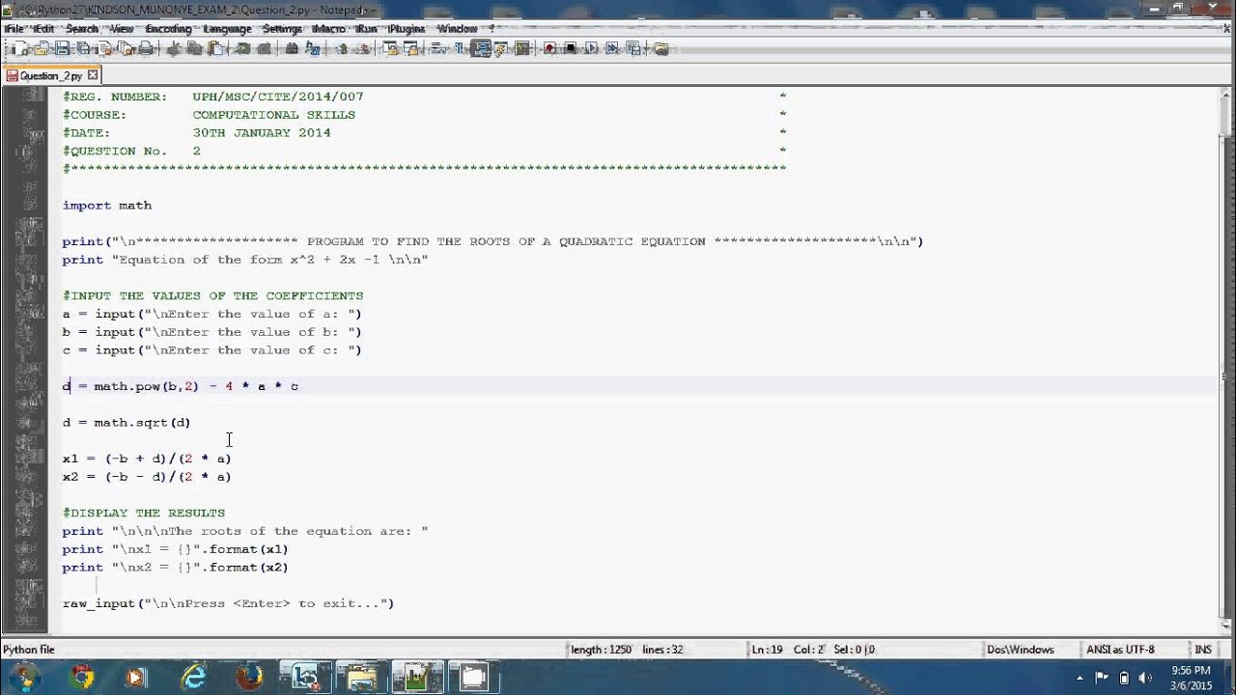Toggle word wrap in toolbar

436,48
